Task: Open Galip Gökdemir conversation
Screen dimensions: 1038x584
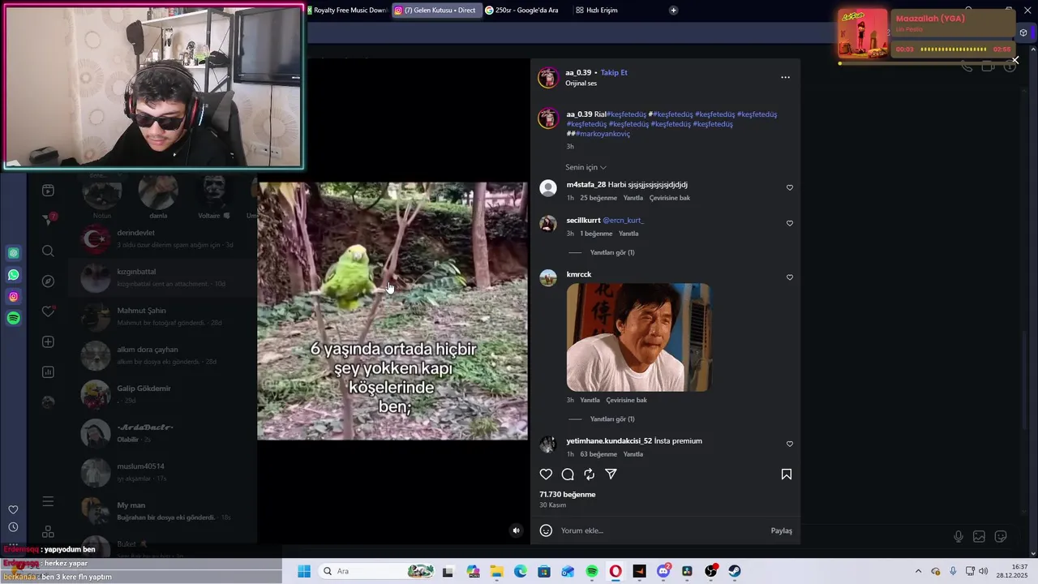Action: (x=162, y=394)
